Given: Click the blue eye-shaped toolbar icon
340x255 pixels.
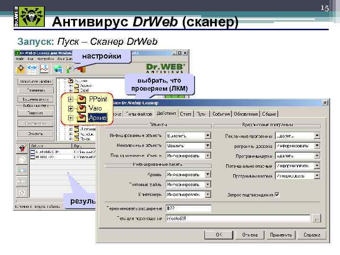Looking at the screenshot, I should point(32,69).
